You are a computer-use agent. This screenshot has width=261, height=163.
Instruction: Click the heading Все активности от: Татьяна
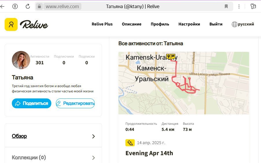coord(151,43)
